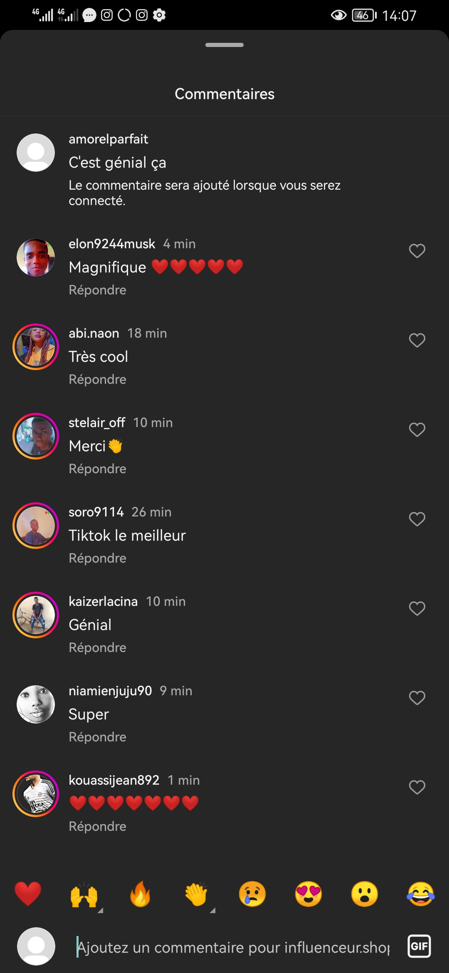
Task: Pick the fire emoji quick reaction
Action: pos(140,894)
